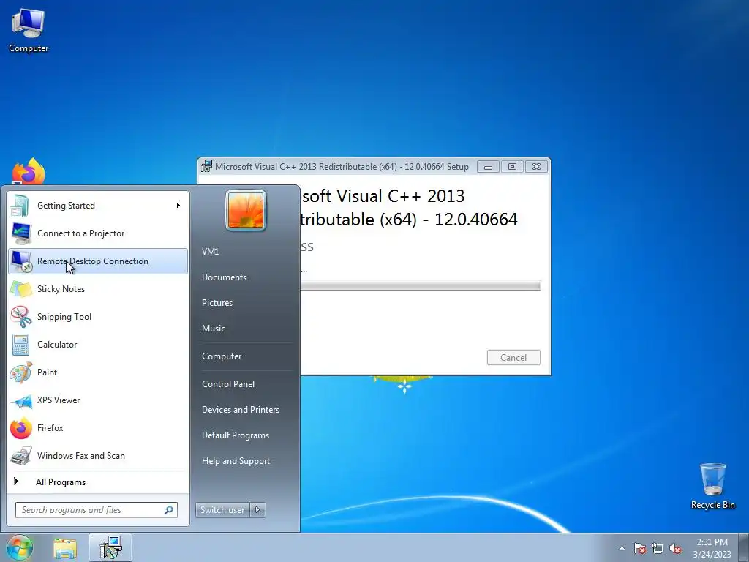Screen dimensions: 749x562
Task: Open Windows Fax and Scan icon
Action: (20, 456)
